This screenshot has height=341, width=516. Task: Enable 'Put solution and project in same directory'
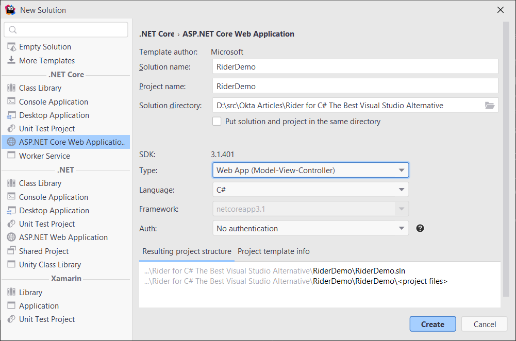217,122
